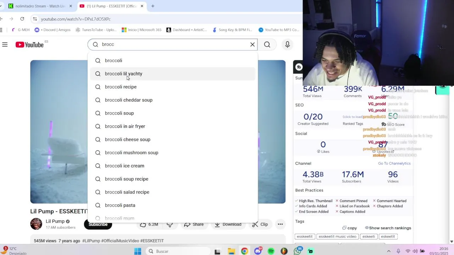Close the nolimitadro Stream tab
This screenshot has height=255, width=454.
tap(71, 6)
